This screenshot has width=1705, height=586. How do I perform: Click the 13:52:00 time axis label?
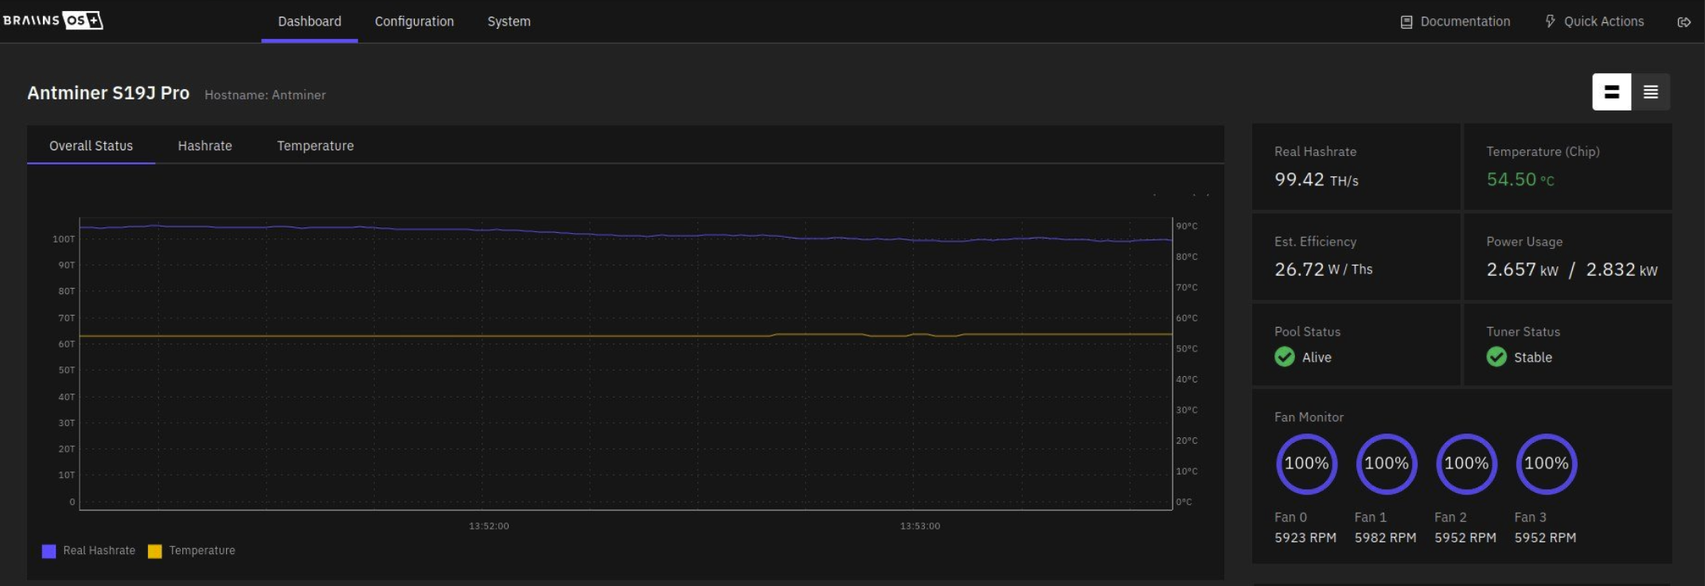(489, 526)
